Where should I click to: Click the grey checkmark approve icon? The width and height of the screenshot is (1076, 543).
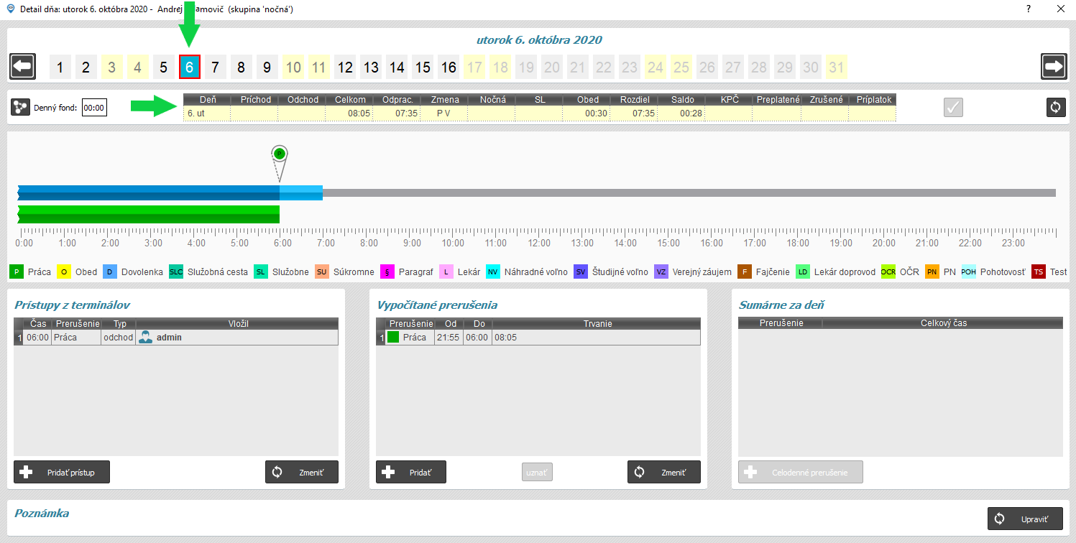tap(953, 108)
